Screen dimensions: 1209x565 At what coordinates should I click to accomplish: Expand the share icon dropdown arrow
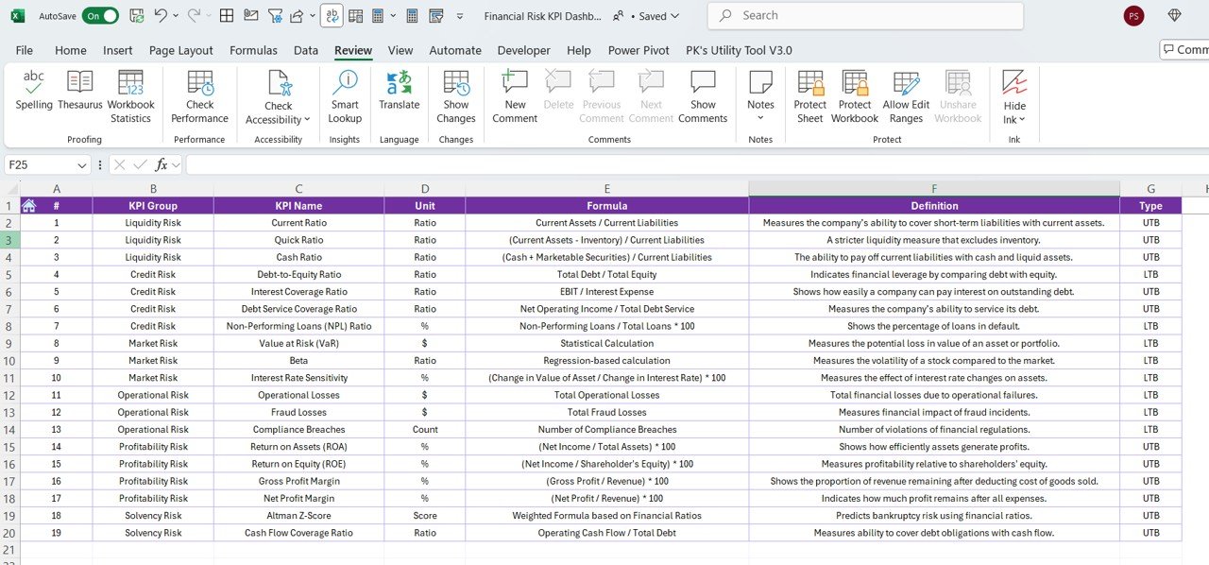[311, 16]
